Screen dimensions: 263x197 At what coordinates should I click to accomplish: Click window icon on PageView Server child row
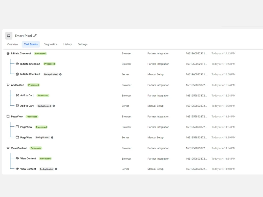coord(17,137)
